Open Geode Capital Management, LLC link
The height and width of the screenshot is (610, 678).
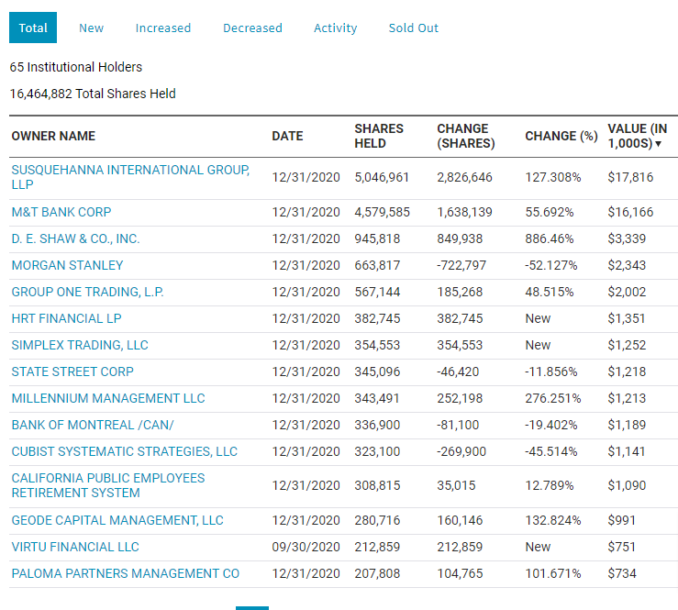[x=117, y=520]
